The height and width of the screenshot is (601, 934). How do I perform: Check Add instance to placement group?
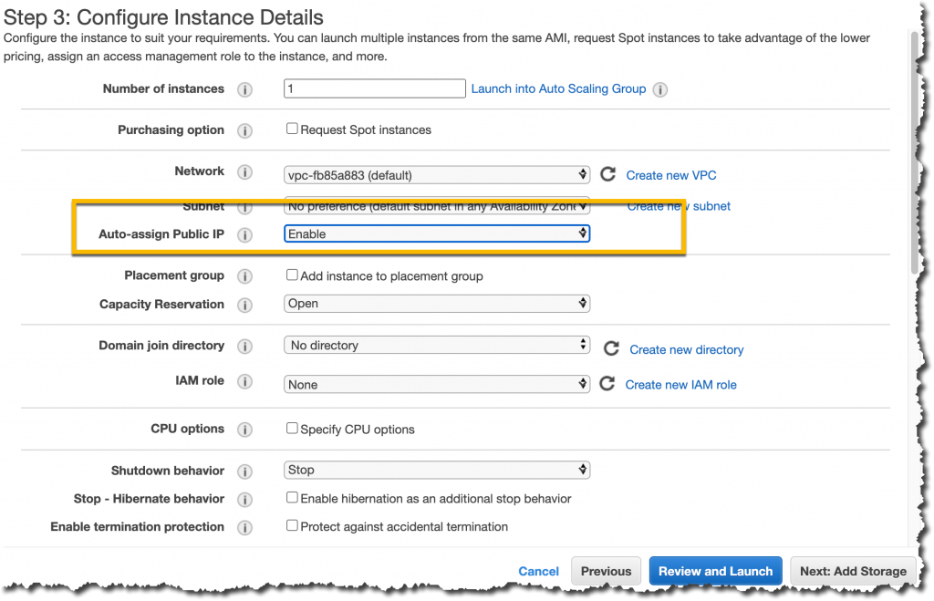(292, 274)
